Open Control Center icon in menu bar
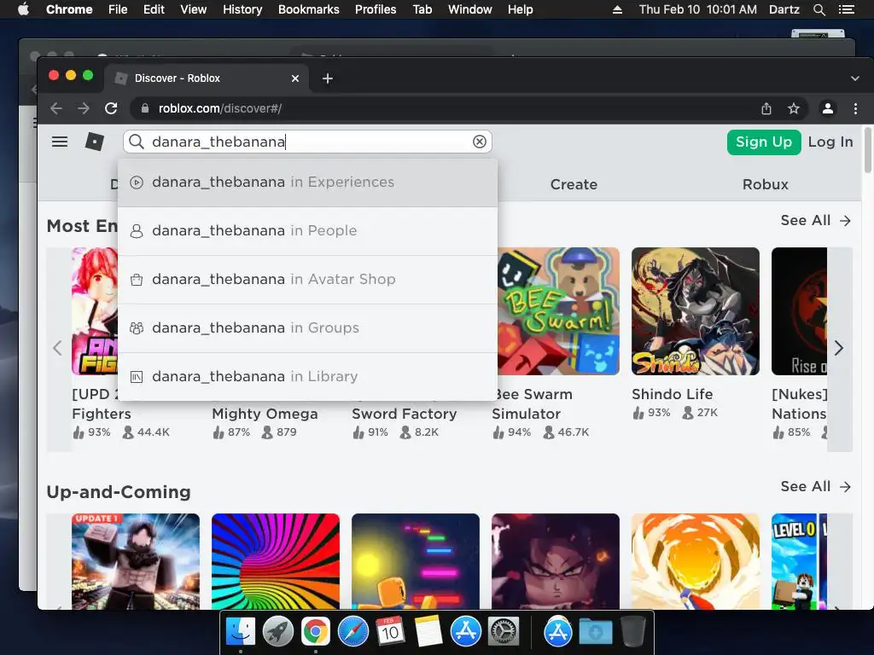The width and height of the screenshot is (874, 655). tap(846, 9)
